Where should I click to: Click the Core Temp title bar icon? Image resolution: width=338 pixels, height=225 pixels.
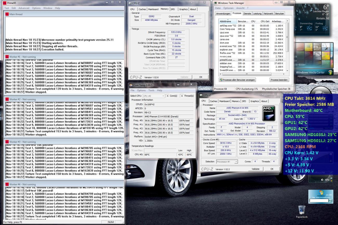[x=131, y=85]
